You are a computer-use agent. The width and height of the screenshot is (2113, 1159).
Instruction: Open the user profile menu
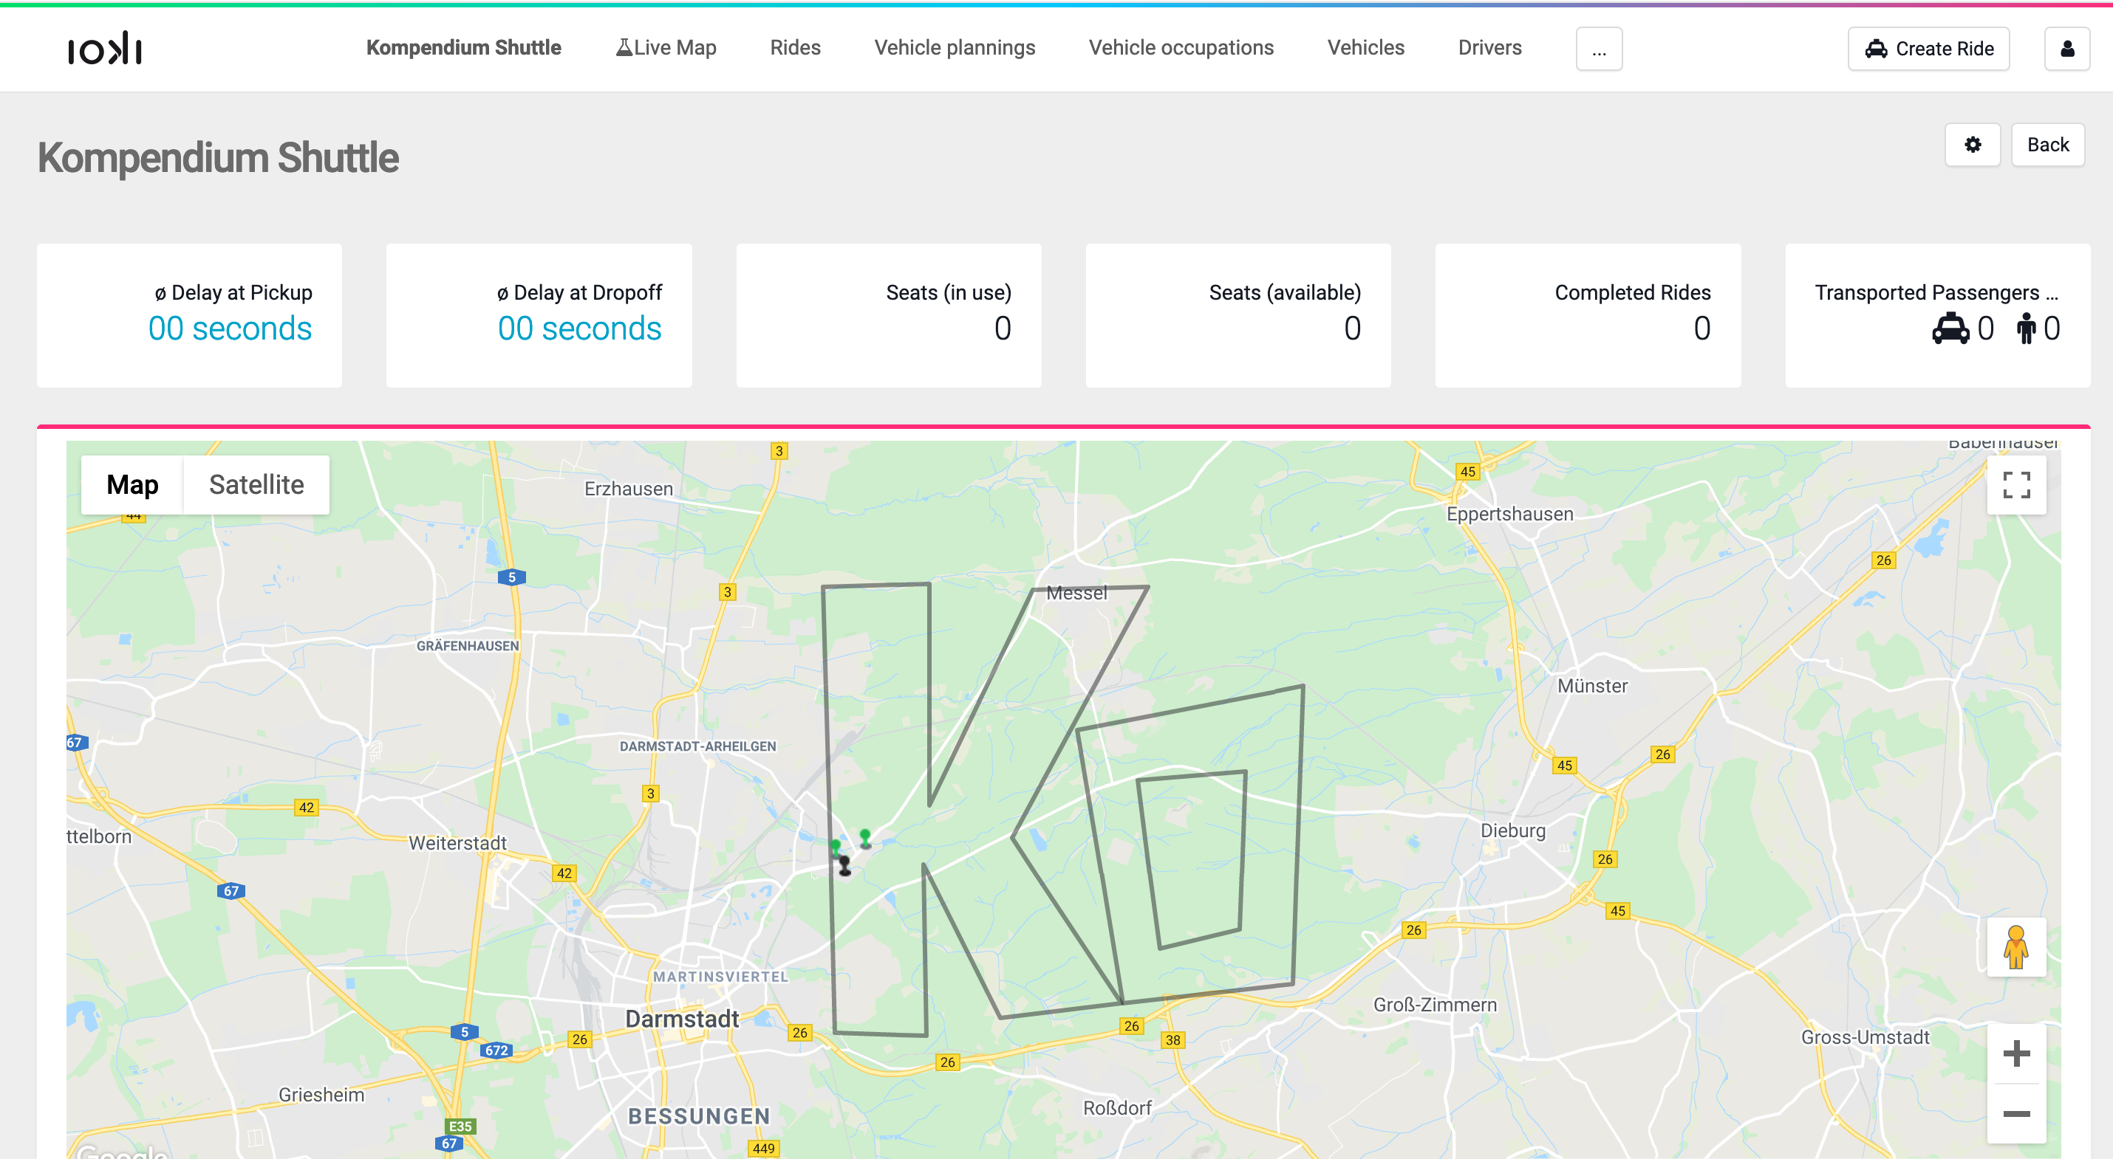click(2066, 49)
